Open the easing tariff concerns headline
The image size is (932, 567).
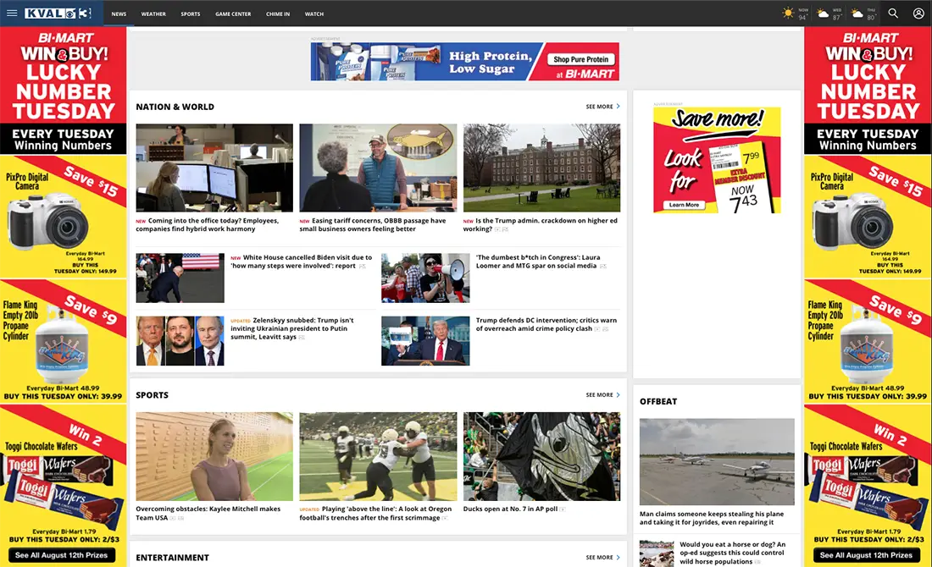coord(373,224)
